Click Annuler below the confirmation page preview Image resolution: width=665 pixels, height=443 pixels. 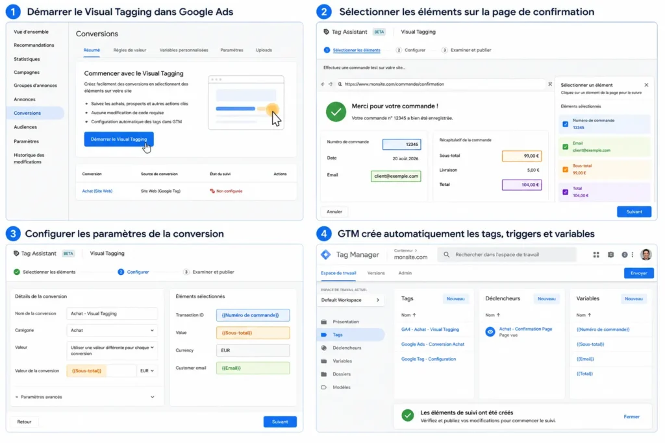[334, 211]
